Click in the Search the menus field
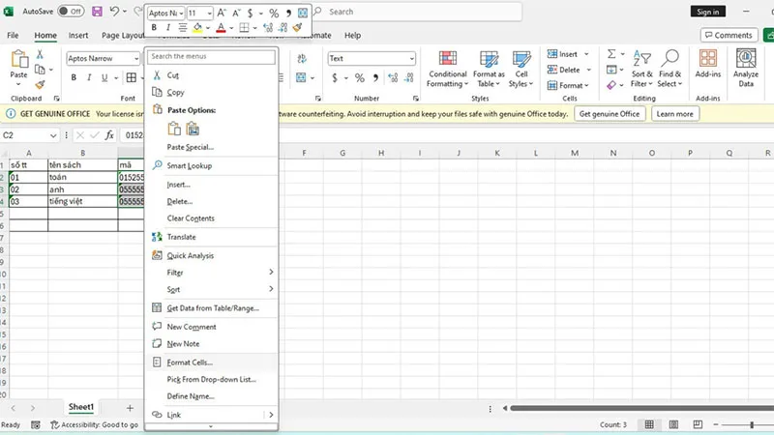774x435 pixels. (211, 57)
